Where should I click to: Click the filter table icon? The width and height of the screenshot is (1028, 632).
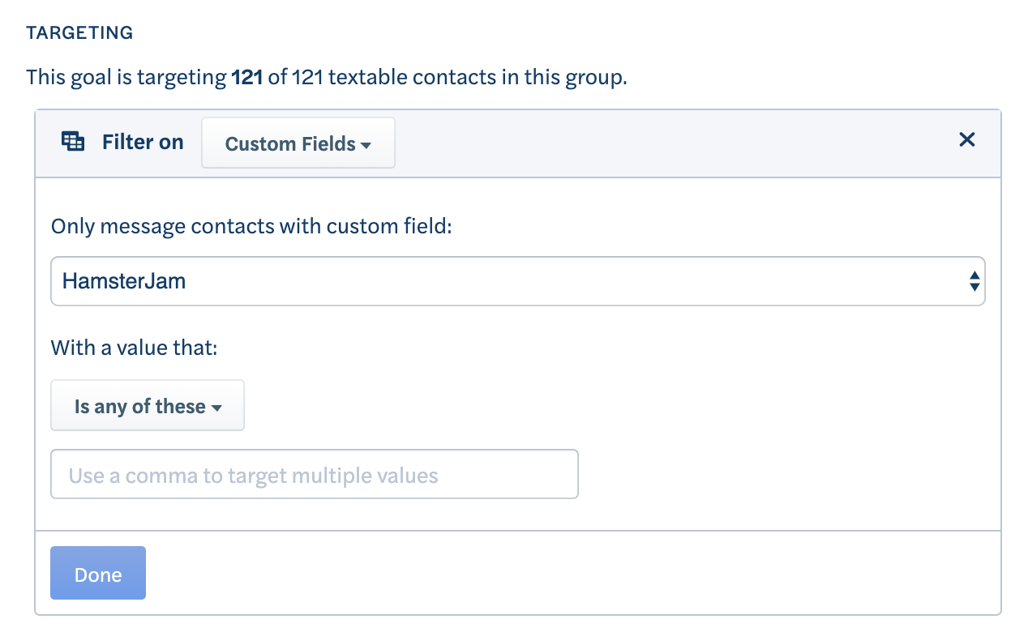click(x=73, y=142)
